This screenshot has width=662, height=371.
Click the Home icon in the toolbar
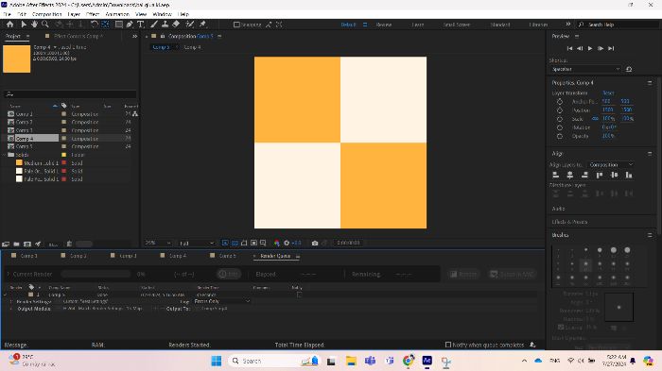point(10,25)
